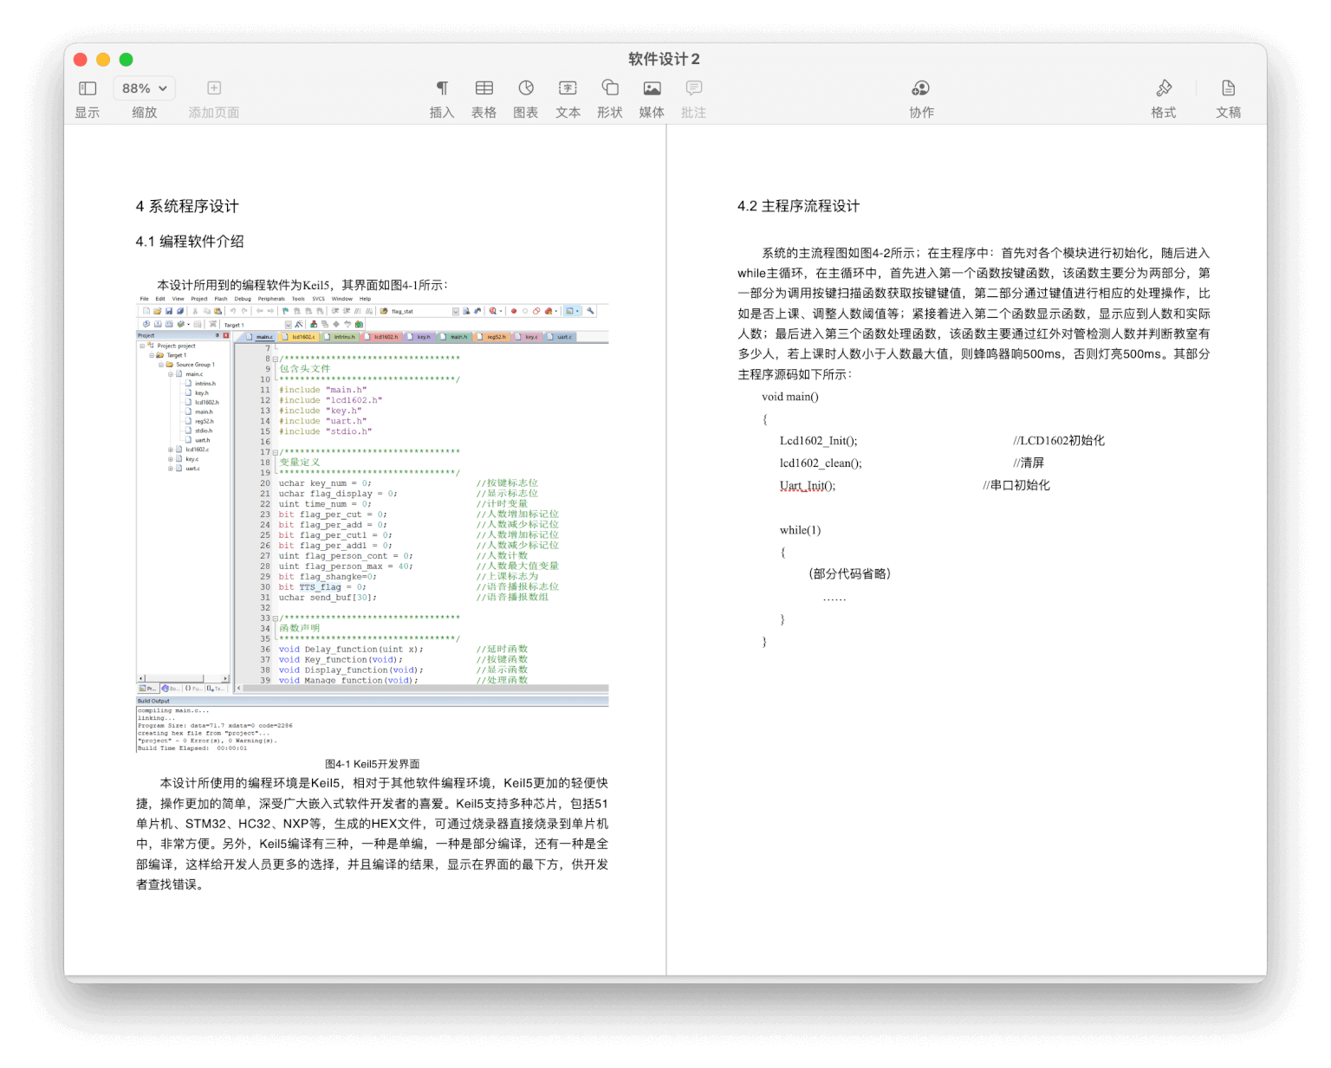Insert a chart via 图表 icon
Viewport: 1331px width, 1068px height.
pyautogui.click(x=526, y=87)
